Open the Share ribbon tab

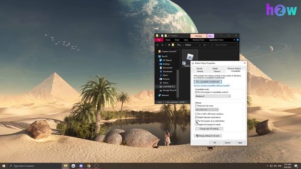click(177, 40)
